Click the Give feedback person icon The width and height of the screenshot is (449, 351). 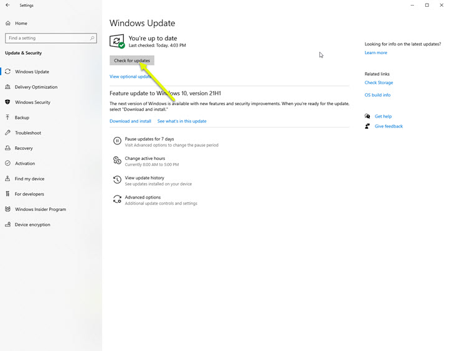point(367,126)
